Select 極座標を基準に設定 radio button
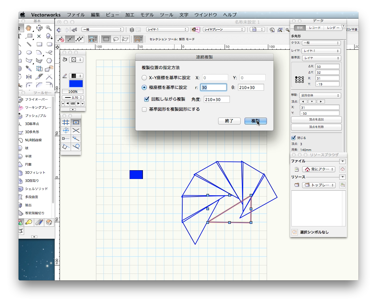This screenshot has height=306, width=377. [x=144, y=87]
